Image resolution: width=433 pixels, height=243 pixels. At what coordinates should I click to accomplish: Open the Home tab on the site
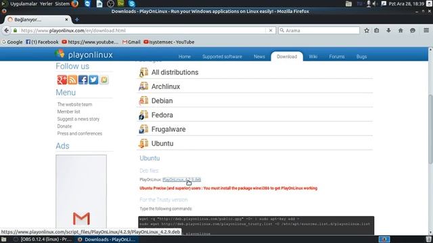point(185,57)
